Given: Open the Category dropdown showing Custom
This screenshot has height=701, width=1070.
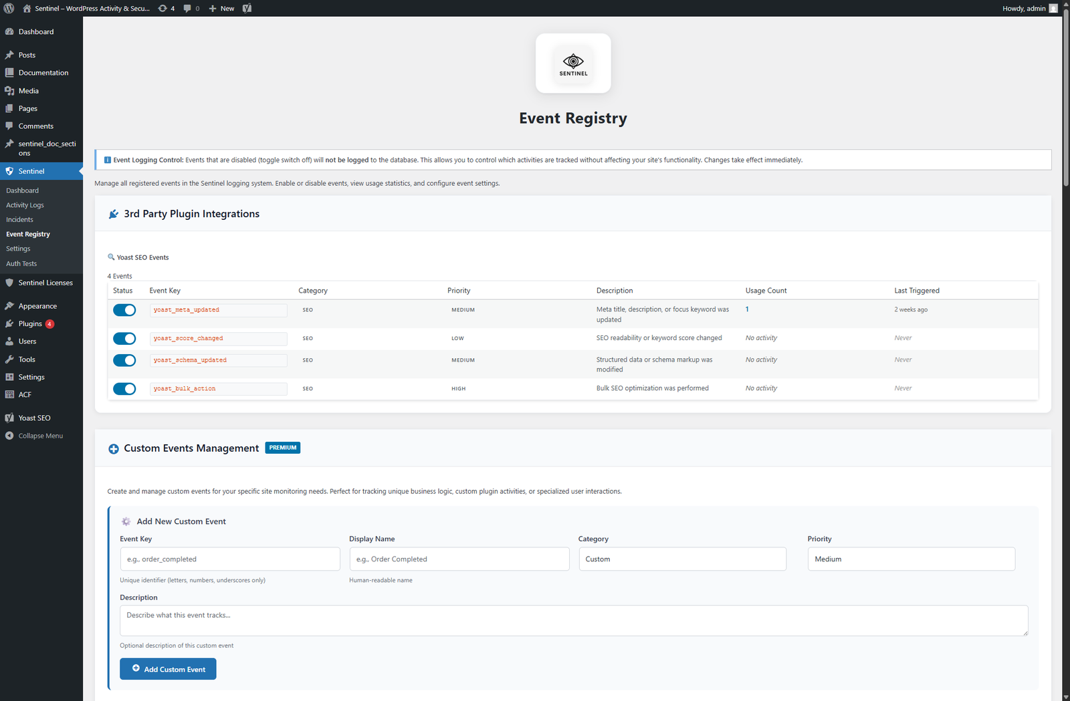Looking at the screenshot, I should (x=682, y=559).
